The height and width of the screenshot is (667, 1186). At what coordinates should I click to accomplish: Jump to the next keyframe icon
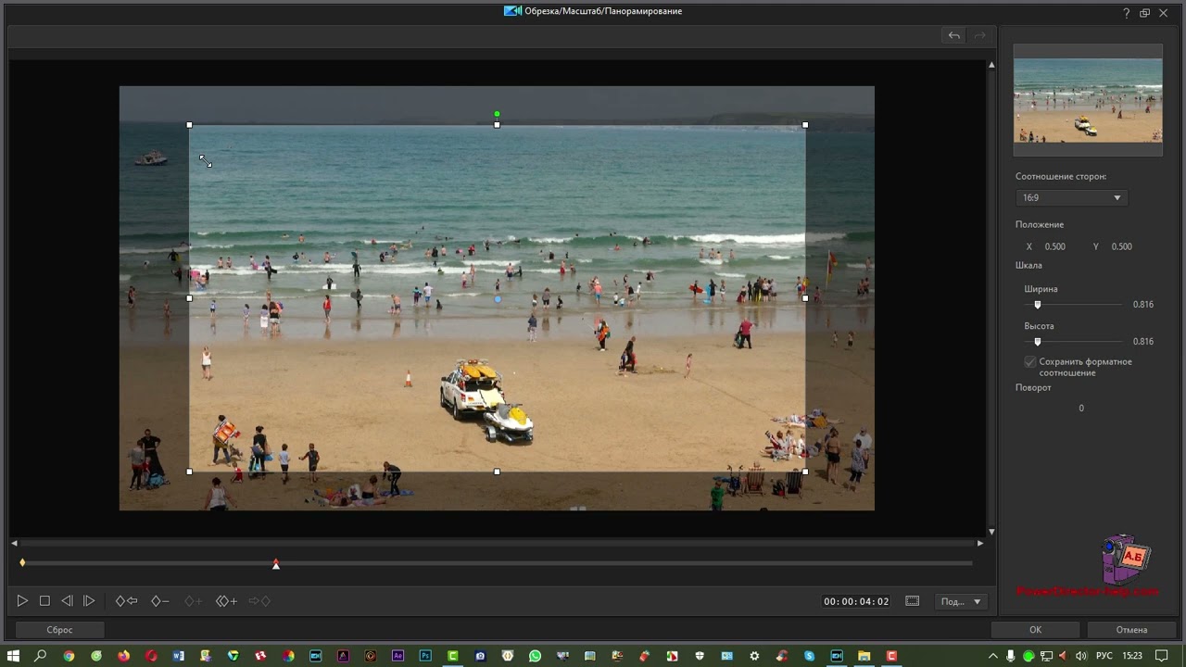click(x=259, y=601)
